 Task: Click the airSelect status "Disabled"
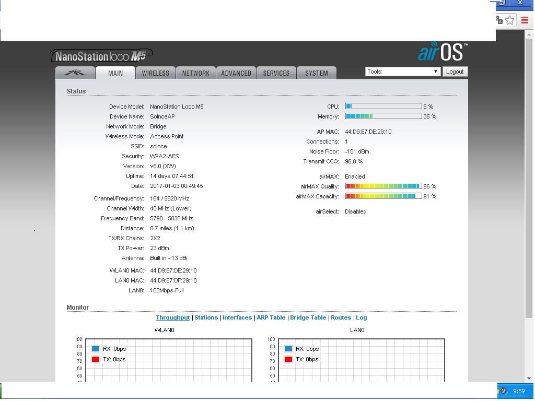tap(355, 211)
